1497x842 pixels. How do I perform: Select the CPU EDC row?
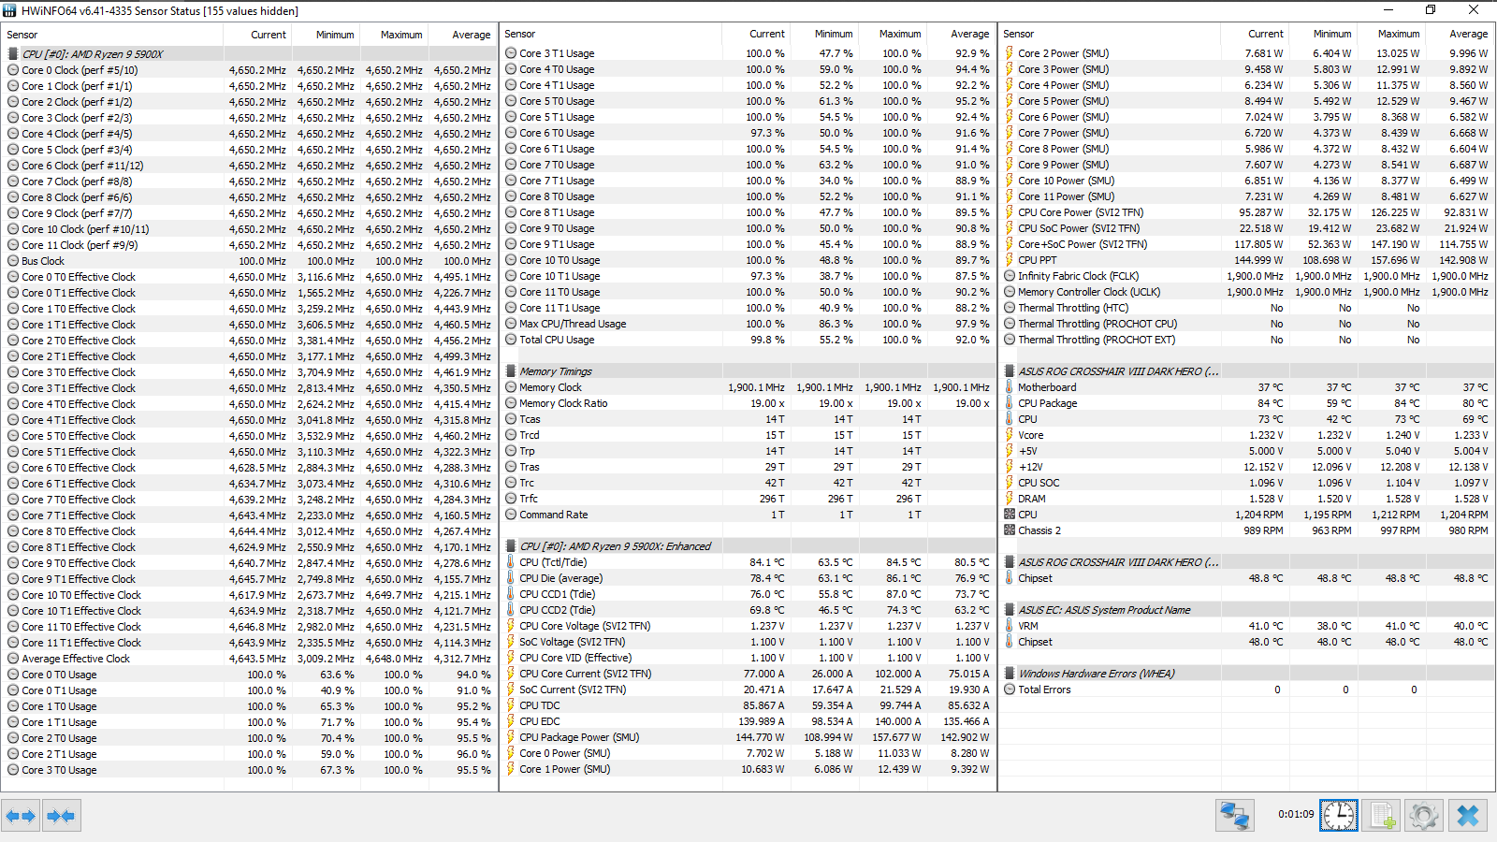pos(748,721)
